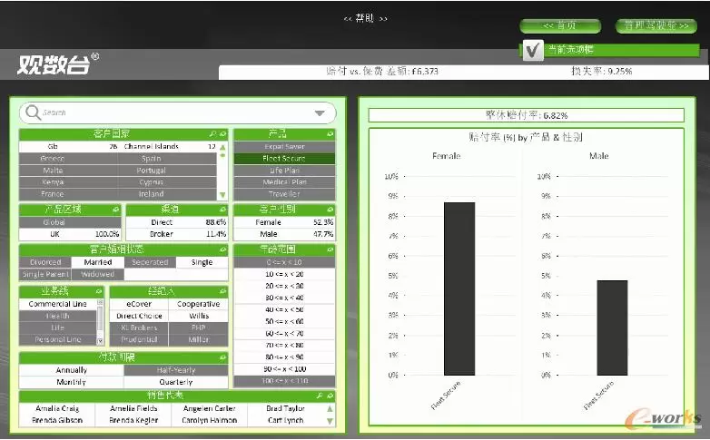
Task: Click the search icon in 客户国家 header
Action: coord(212,134)
